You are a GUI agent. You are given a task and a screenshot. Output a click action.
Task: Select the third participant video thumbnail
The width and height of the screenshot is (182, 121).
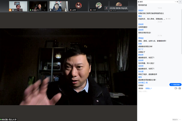coord(58,6)
